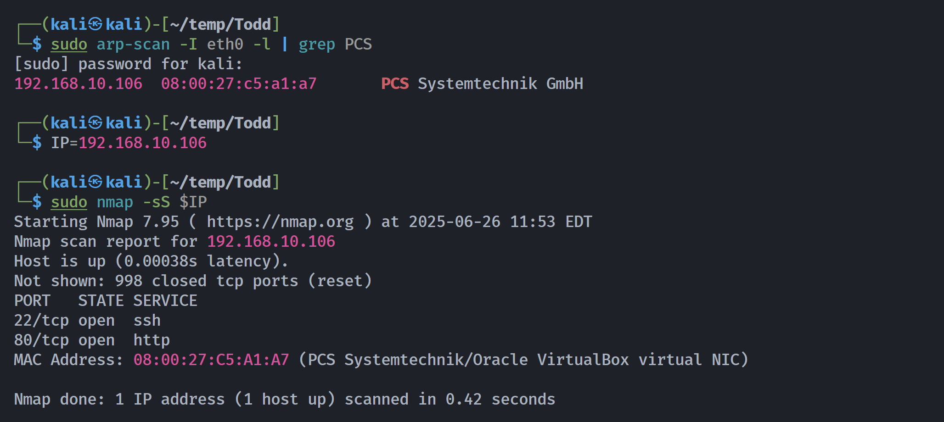This screenshot has width=944, height=422.
Task: Click the underlined sudo before nmap
Action: pyautogui.click(x=69, y=202)
